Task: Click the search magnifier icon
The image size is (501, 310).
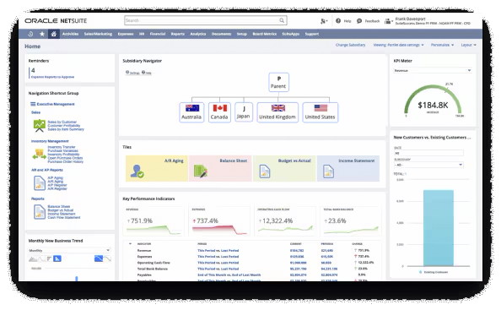Action: pyautogui.click(x=282, y=20)
